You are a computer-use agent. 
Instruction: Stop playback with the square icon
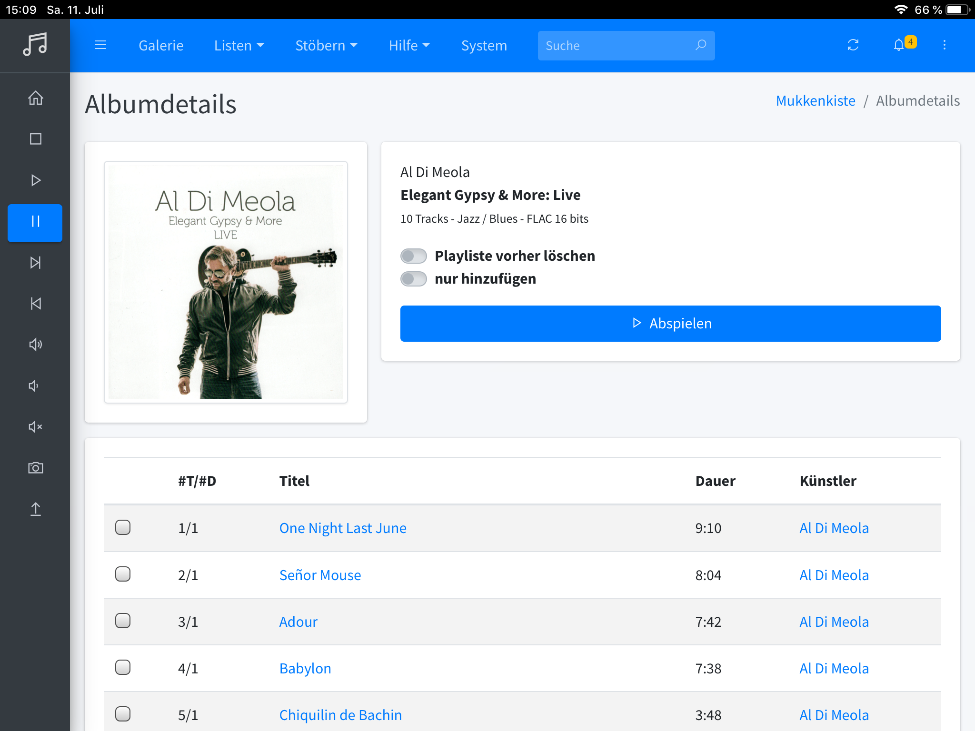pyautogui.click(x=35, y=139)
